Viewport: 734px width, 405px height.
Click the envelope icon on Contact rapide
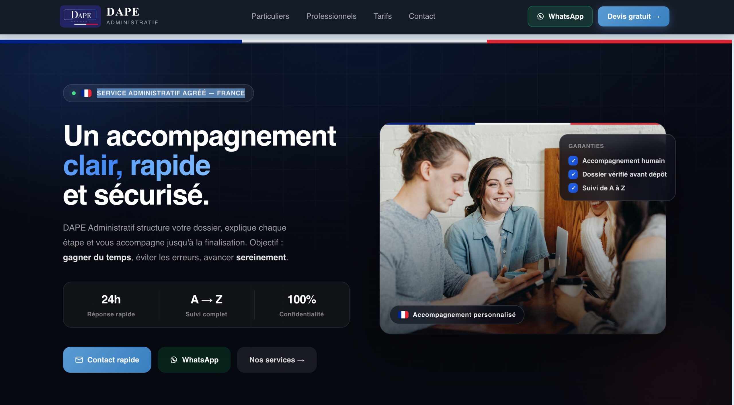click(x=79, y=360)
